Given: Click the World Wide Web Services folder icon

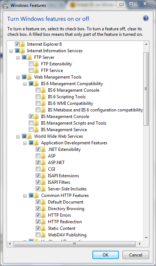Looking at the screenshot, I should point(29,136).
